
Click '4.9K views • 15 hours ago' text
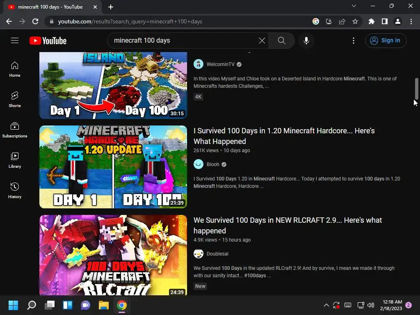pos(222,240)
